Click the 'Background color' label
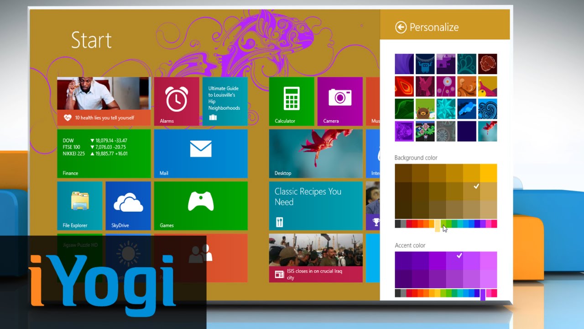The height and width of the screenshot is (329, 584). coord(416,158)
